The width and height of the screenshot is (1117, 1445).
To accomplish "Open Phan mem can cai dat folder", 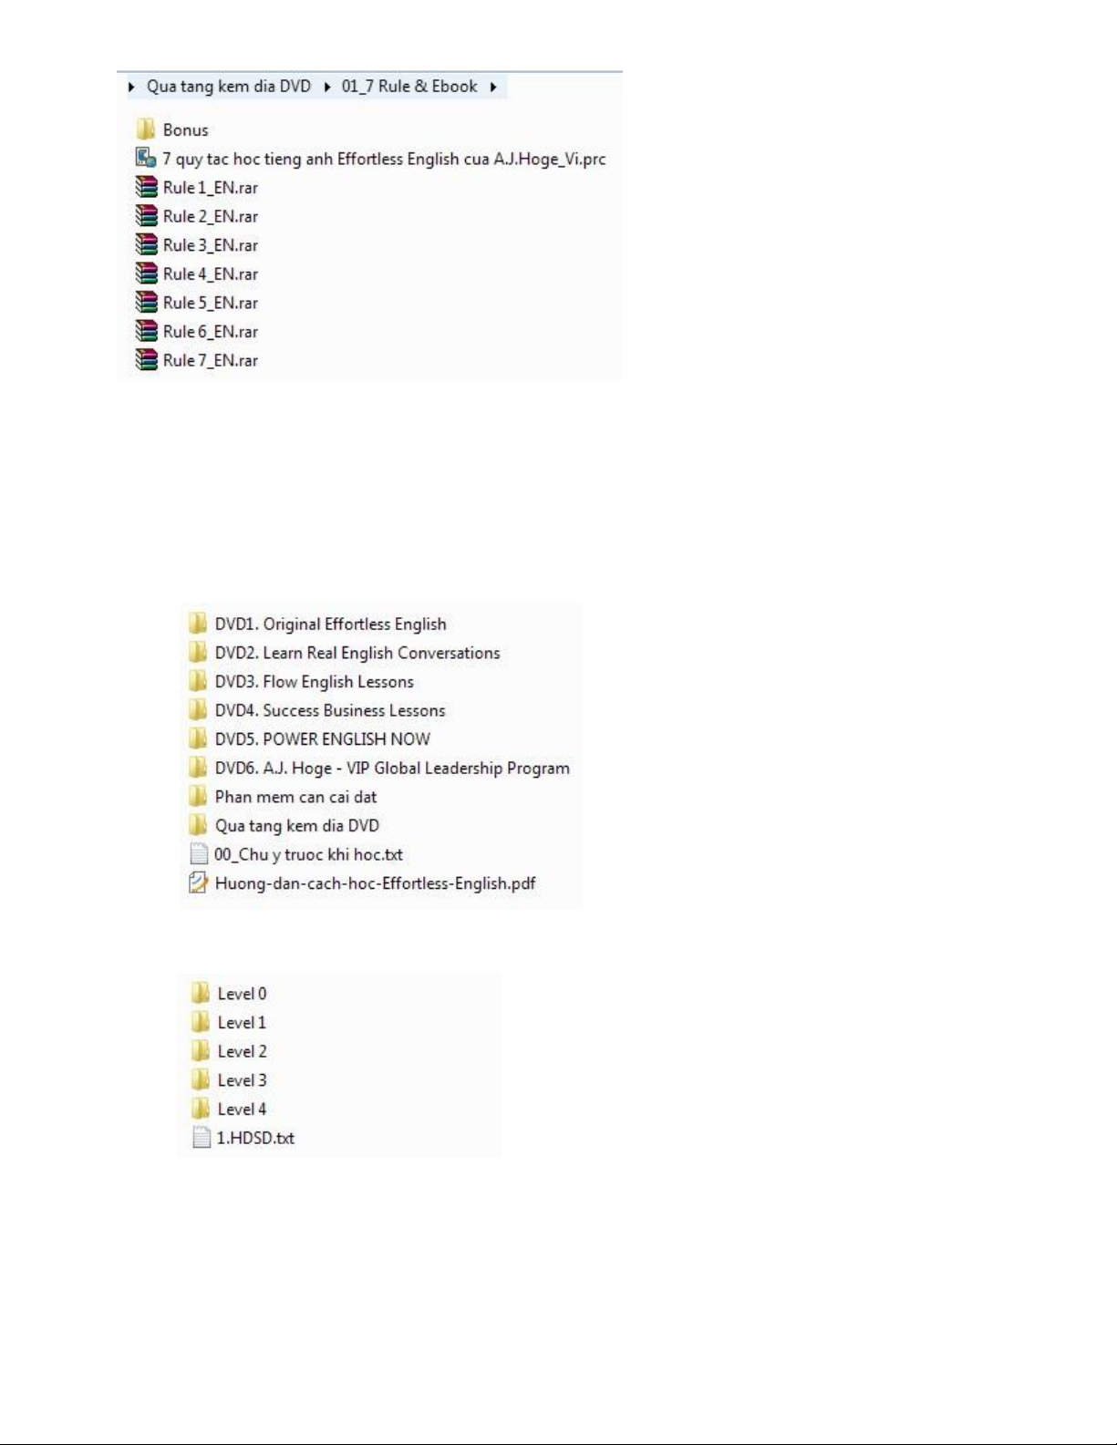I will tap(295, 797).
